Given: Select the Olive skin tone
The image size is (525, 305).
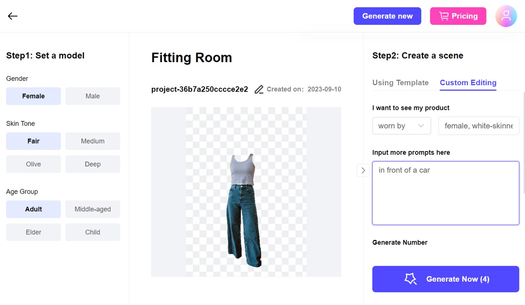Looking at the screenshot, I should click(x=33, y=164).
